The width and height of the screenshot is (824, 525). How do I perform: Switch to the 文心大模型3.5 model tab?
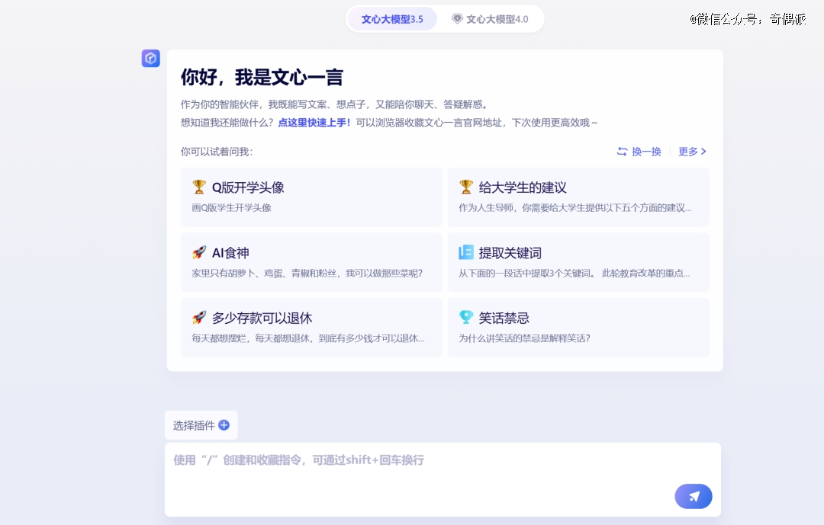pyautogui.click(x=392, y=19)
